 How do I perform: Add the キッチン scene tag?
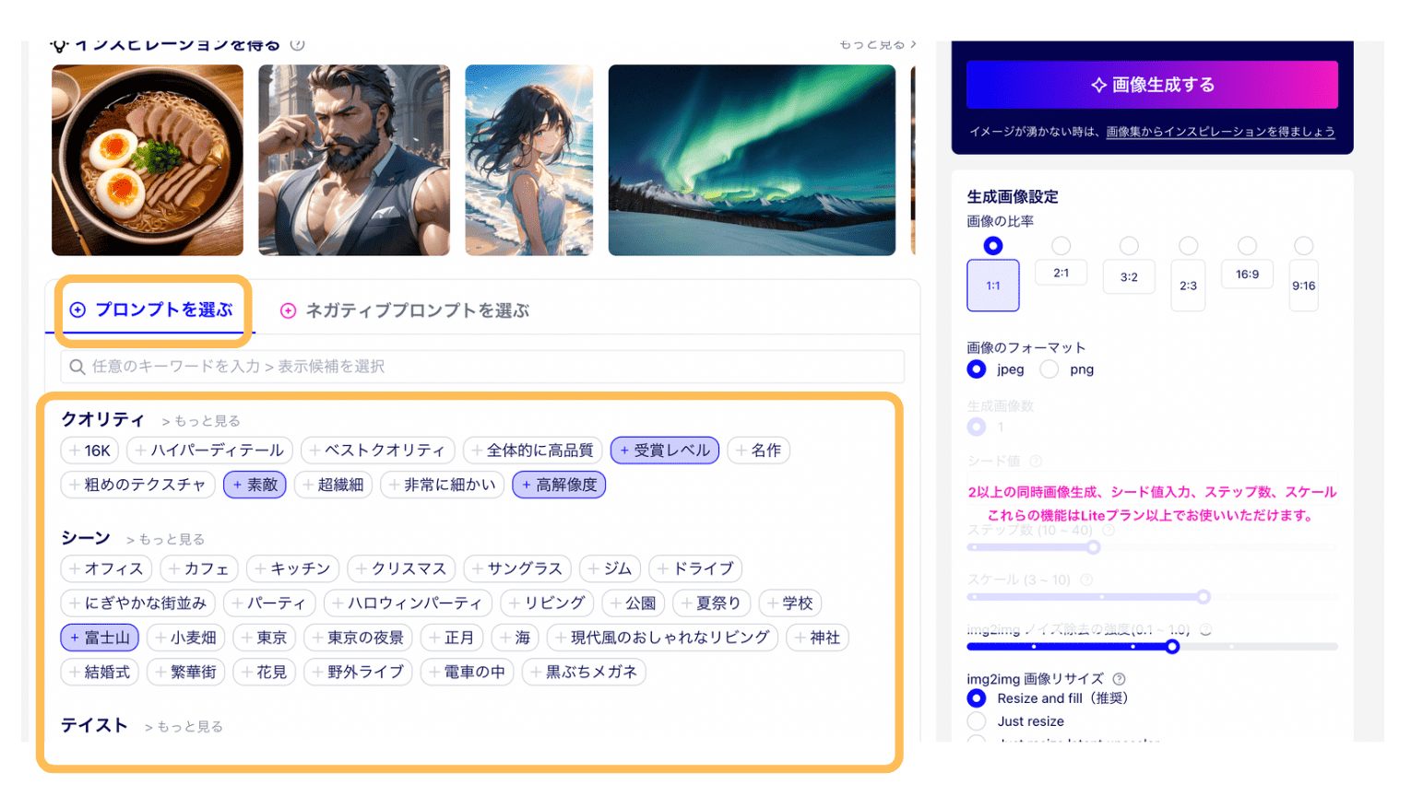pos(292,568)
